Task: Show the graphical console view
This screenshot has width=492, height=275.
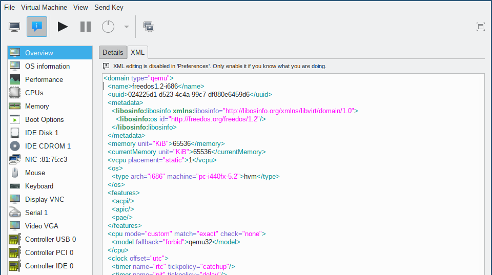Action: pos(14,27)
